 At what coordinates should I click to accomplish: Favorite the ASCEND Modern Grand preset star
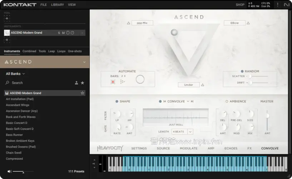(x=82, y=93)
